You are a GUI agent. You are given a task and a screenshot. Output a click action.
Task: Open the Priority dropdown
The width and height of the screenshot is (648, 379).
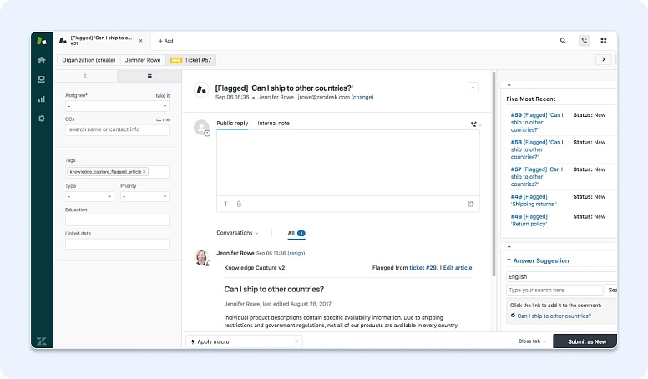pos(144,197)
